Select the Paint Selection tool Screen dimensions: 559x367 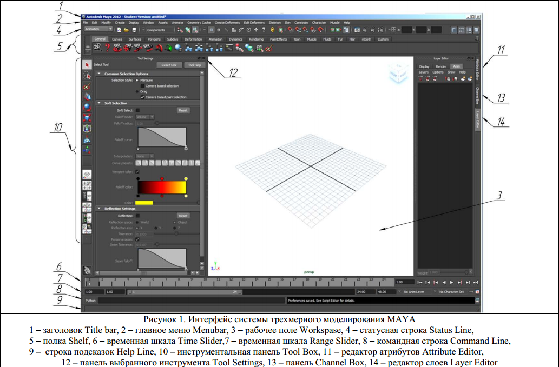point(87,86)
